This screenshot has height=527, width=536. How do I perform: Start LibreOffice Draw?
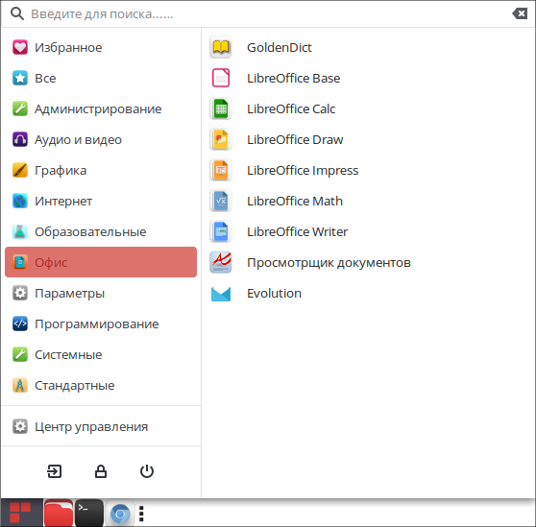tap(369, 140)
